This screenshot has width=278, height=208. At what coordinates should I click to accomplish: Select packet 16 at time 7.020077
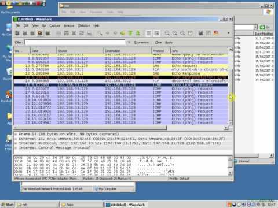[x=120, y=88]
